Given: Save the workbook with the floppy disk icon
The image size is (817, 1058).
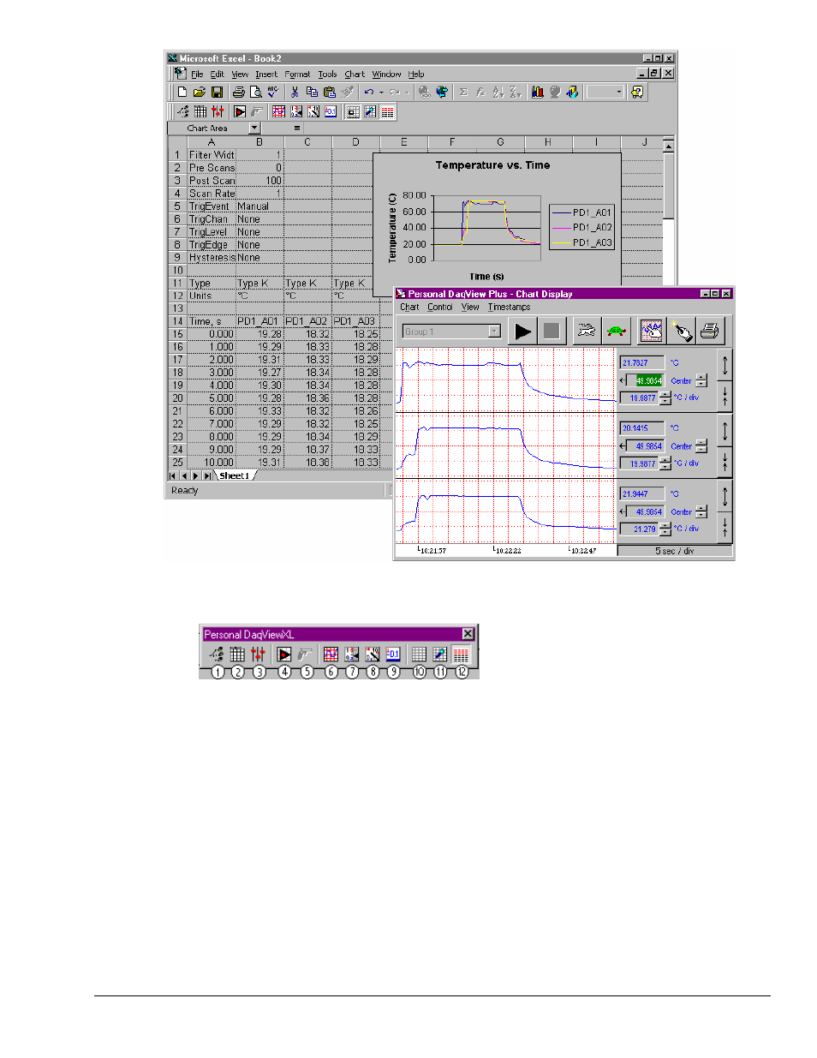Looking at the screenshot, I should [217, 92].
